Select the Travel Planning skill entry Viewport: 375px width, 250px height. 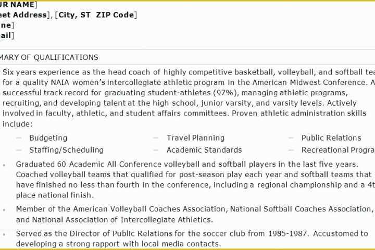point(195,138)
